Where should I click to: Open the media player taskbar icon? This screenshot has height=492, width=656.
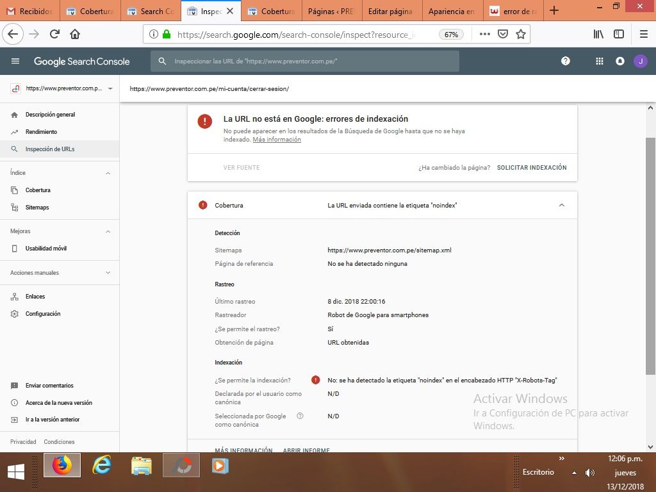(x=220, y=465)
